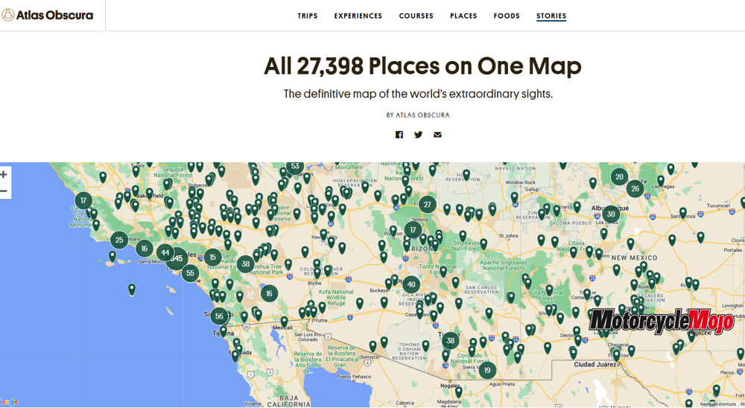Zoom out of the map
Screen dimensions: 745x408
[x=4, y=191]
